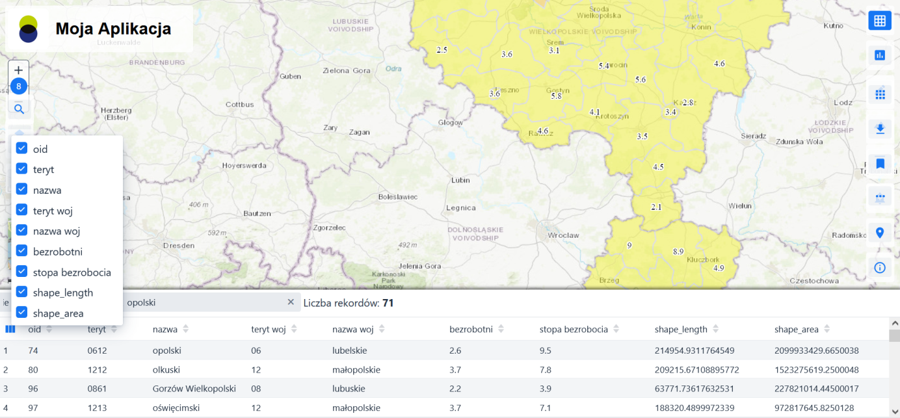Select the location pin icon
Screen dimensions: 900x418
pos(880,232)
